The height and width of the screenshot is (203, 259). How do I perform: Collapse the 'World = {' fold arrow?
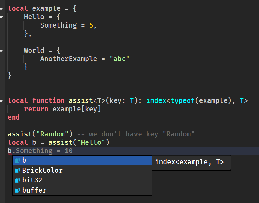point(1,51)
